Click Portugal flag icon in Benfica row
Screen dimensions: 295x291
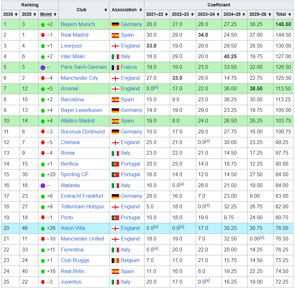[x=115, y=164]
